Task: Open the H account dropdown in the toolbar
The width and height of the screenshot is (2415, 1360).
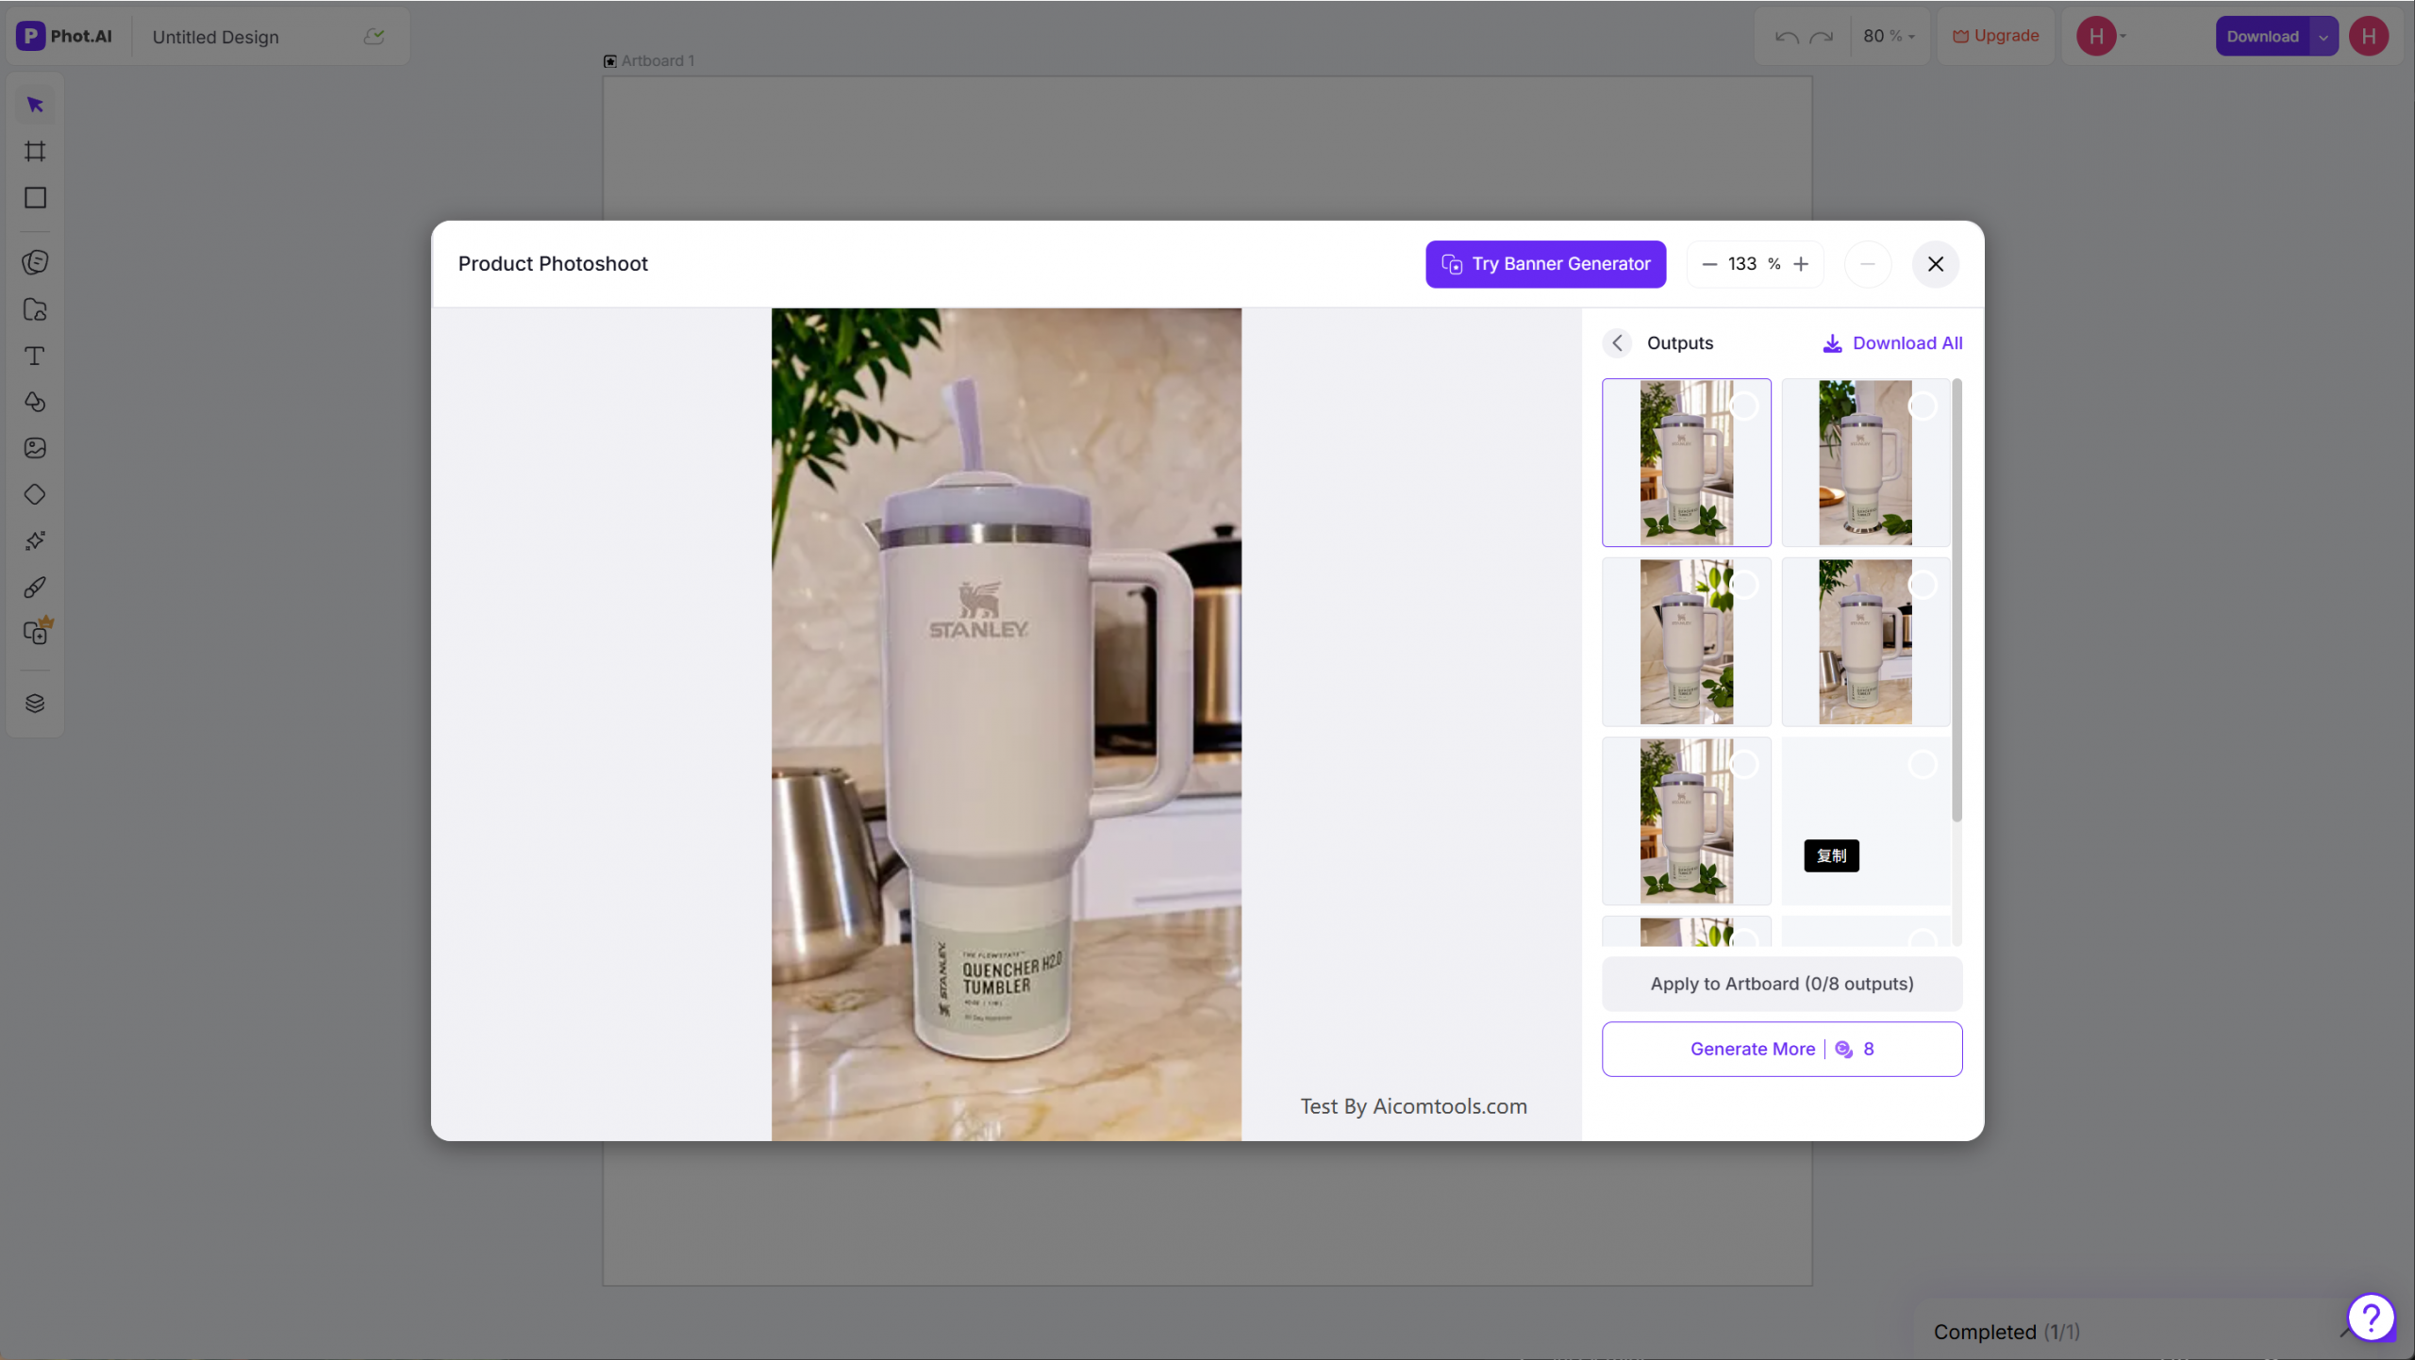Action: (x=2102, y=36)
